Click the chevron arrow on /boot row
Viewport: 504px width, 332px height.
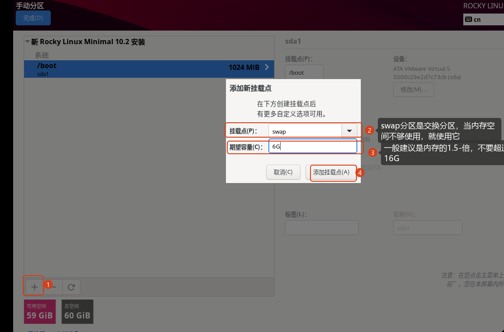[x=267, y=67]
